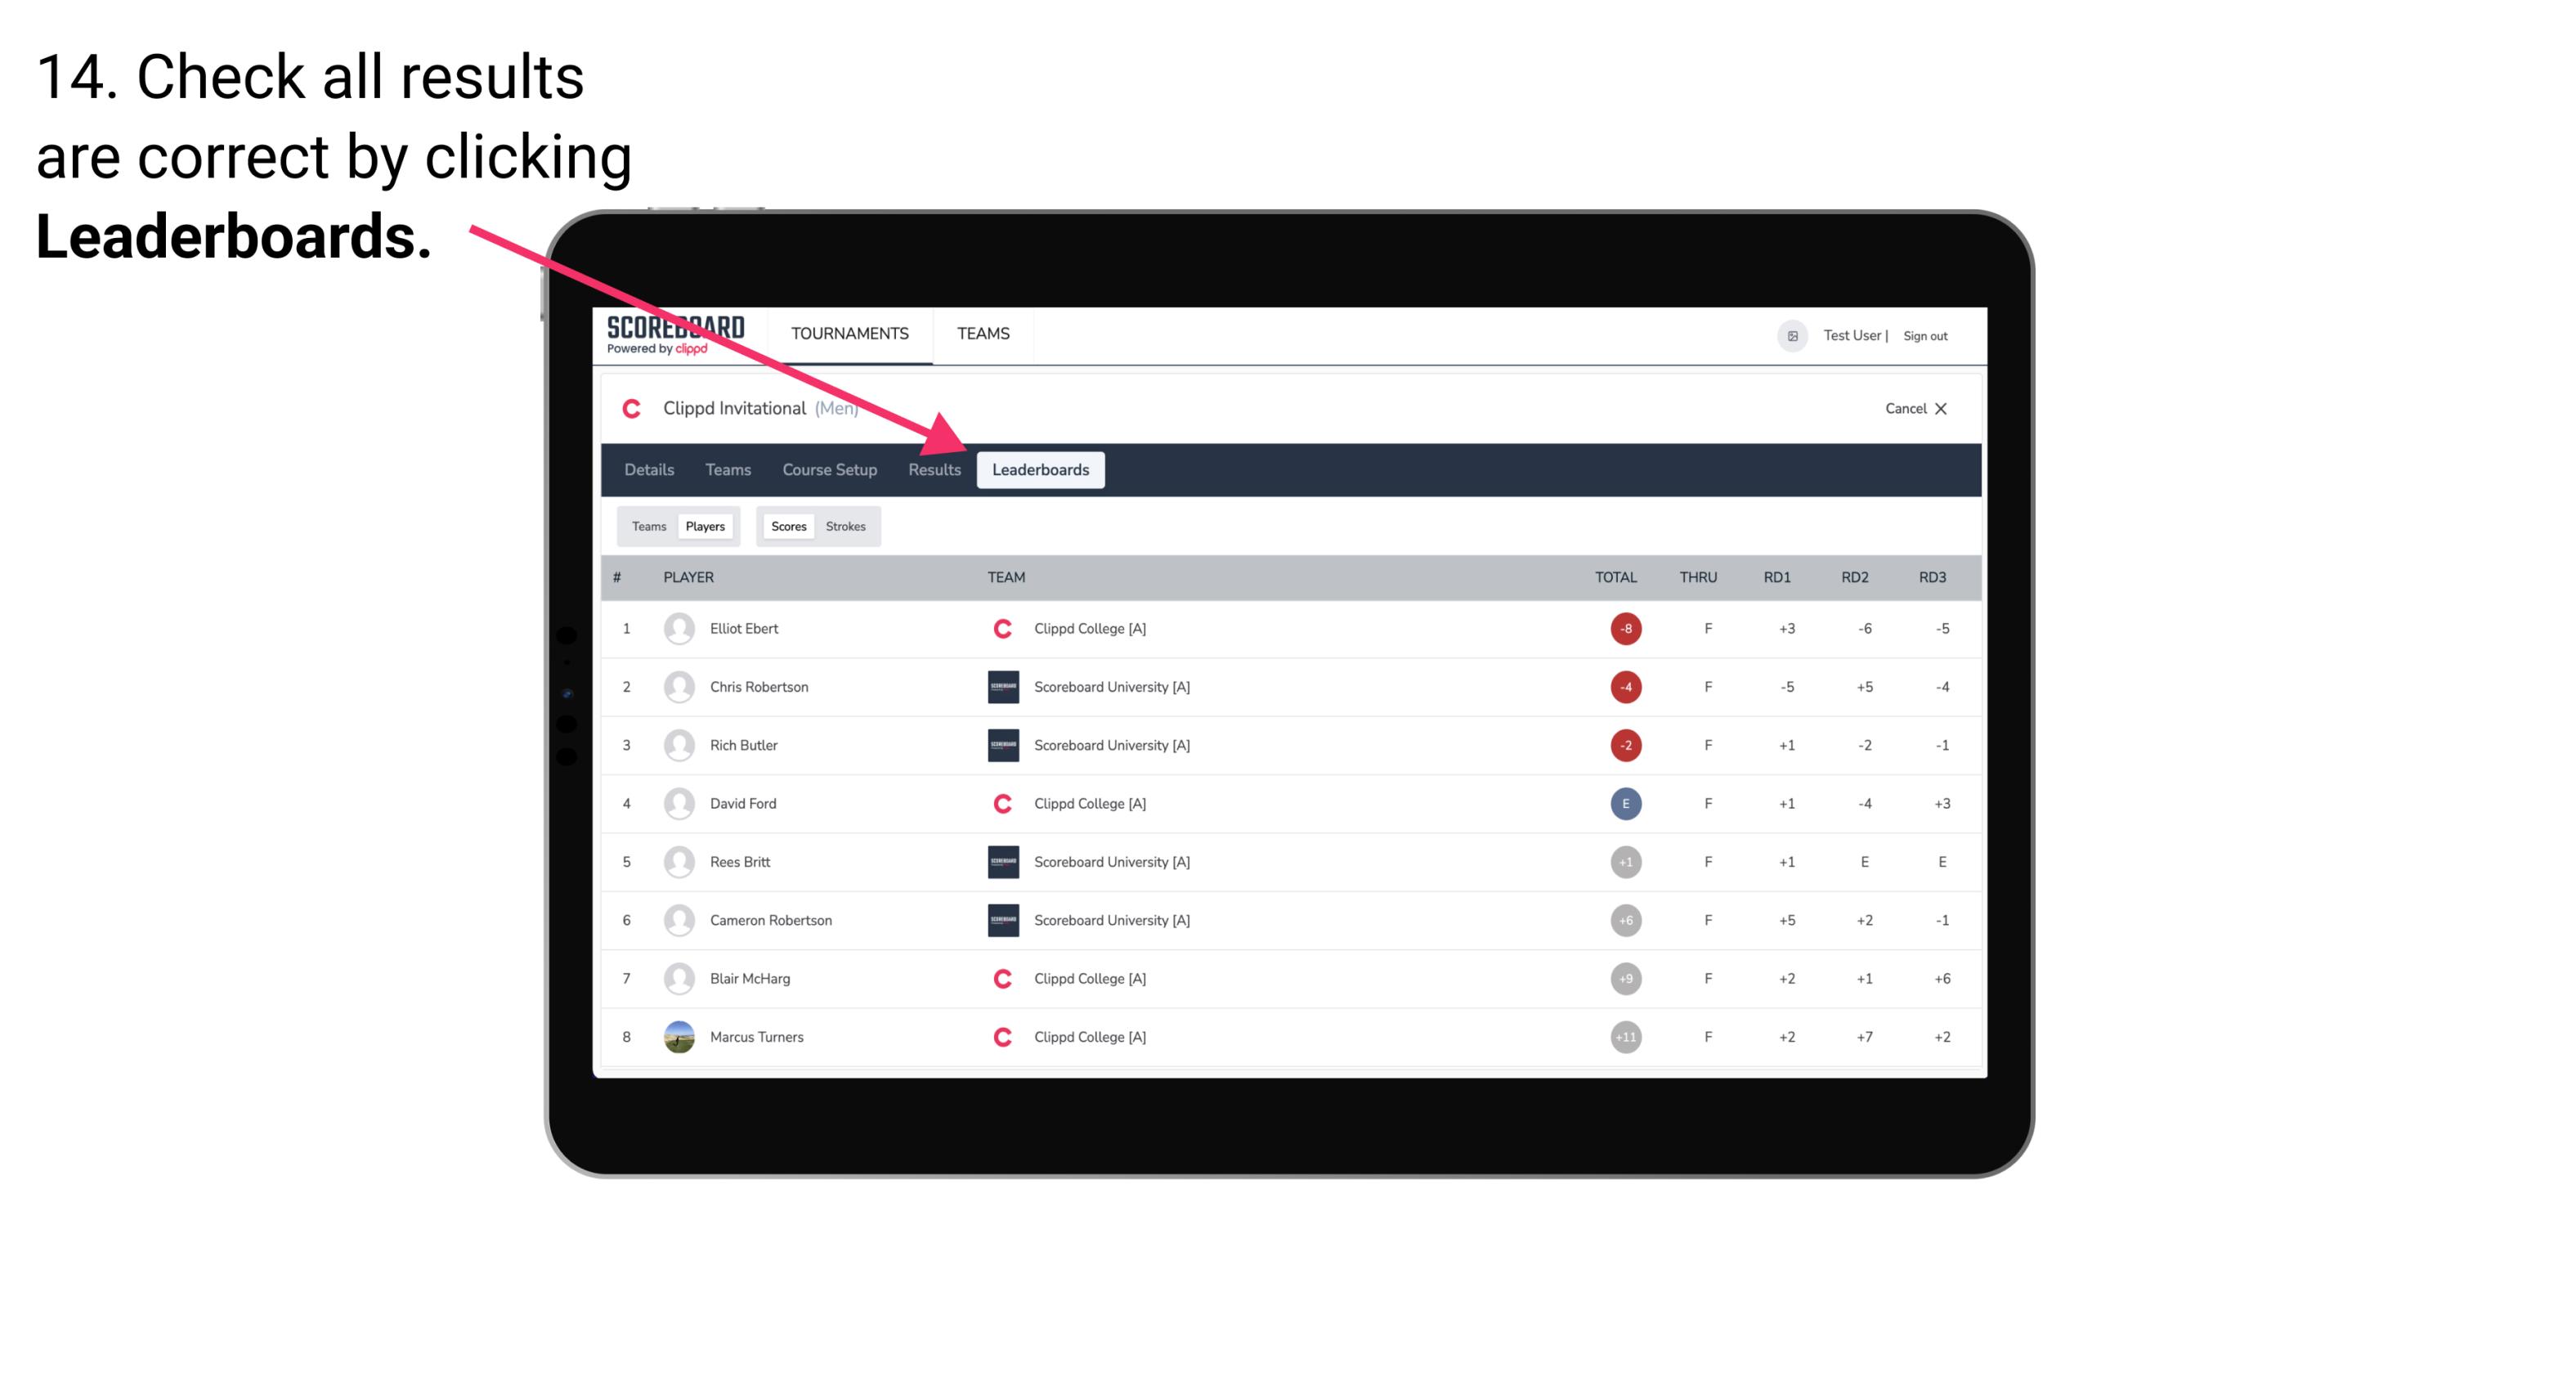This screenshot has height=1386, width=2576.
Task: Click Clippd College team icon row 1
Action: 1000,628
